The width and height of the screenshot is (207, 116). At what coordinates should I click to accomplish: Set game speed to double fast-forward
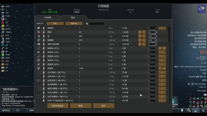click(196, 84)
